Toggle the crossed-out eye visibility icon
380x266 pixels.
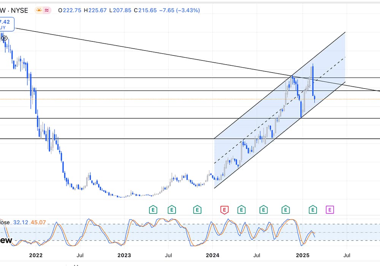[5, 38]
